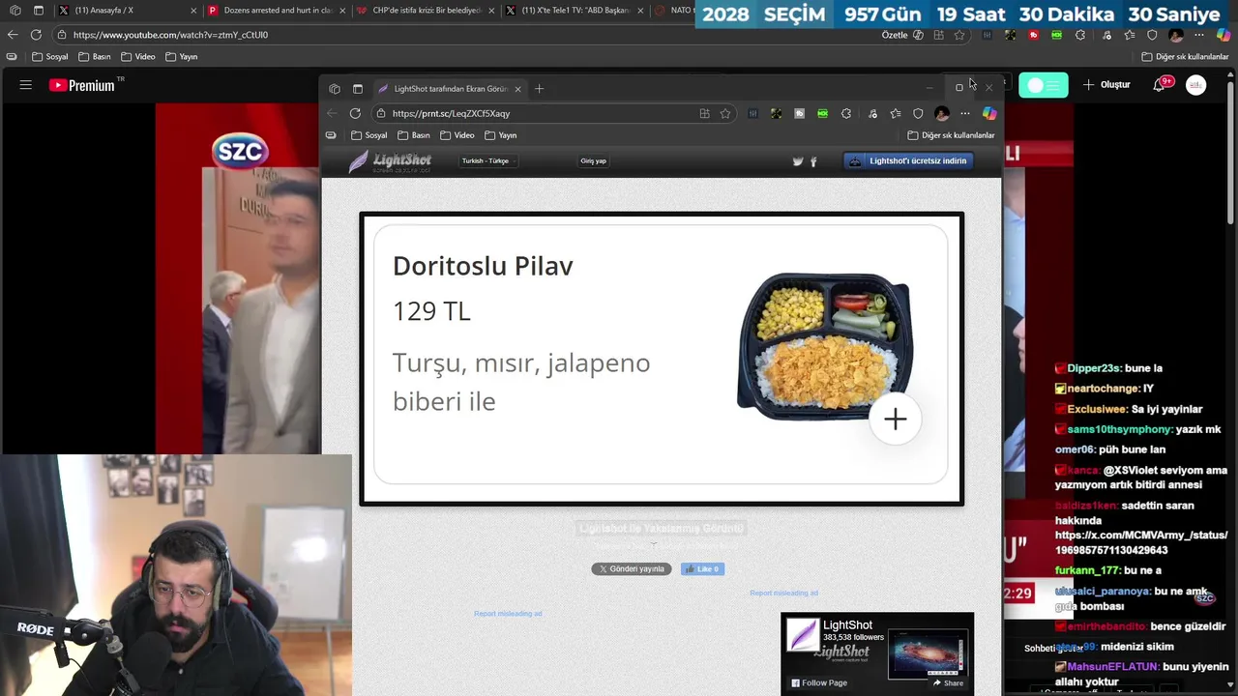This screenshot has height=696, width=1238.
Task: Click the prnt.sc address bar URL
Action: pos(451,113)
